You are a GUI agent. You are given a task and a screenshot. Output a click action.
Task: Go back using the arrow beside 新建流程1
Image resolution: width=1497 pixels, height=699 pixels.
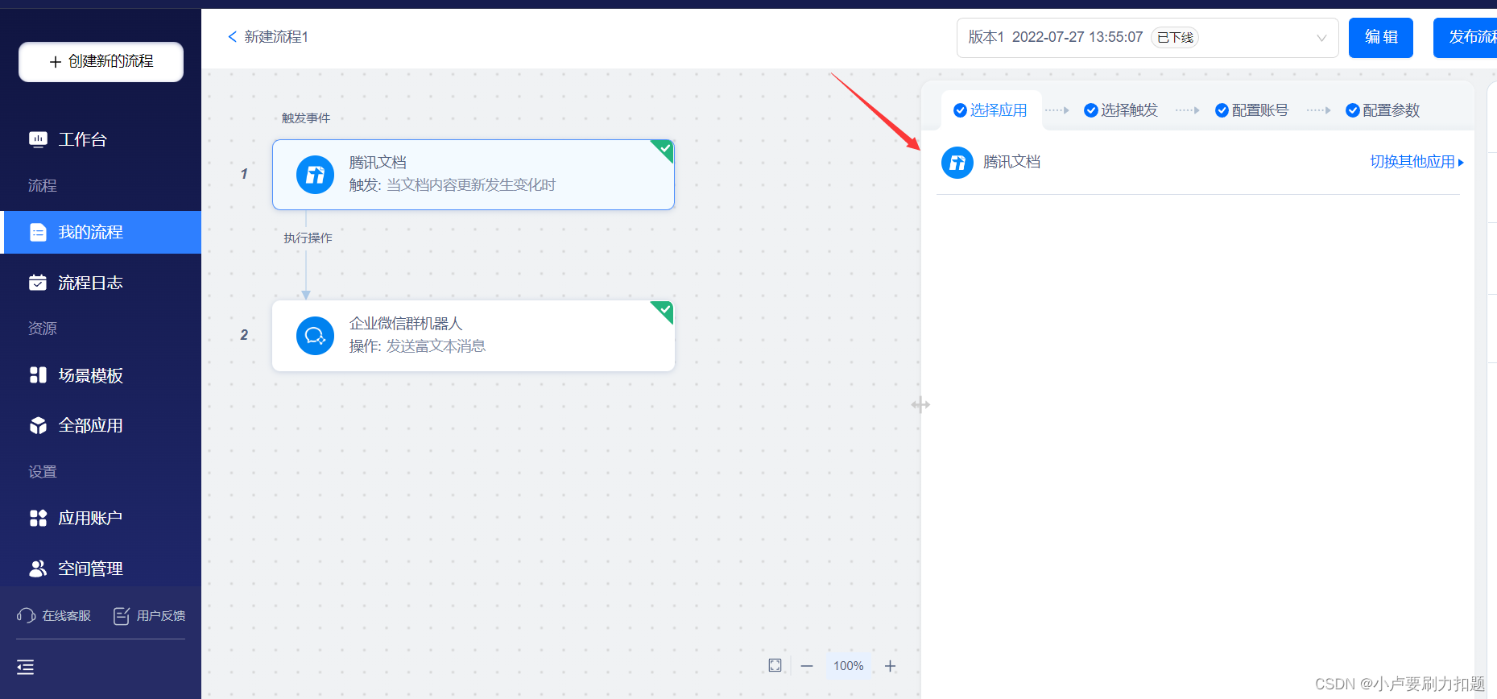[x=232, y=37]
